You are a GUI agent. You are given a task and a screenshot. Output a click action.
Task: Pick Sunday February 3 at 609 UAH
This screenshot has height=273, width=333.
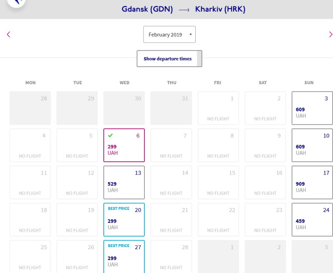coord(312,108)
